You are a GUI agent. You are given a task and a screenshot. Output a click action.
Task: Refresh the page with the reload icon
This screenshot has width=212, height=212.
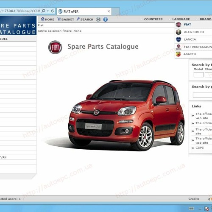pos(52,11)
